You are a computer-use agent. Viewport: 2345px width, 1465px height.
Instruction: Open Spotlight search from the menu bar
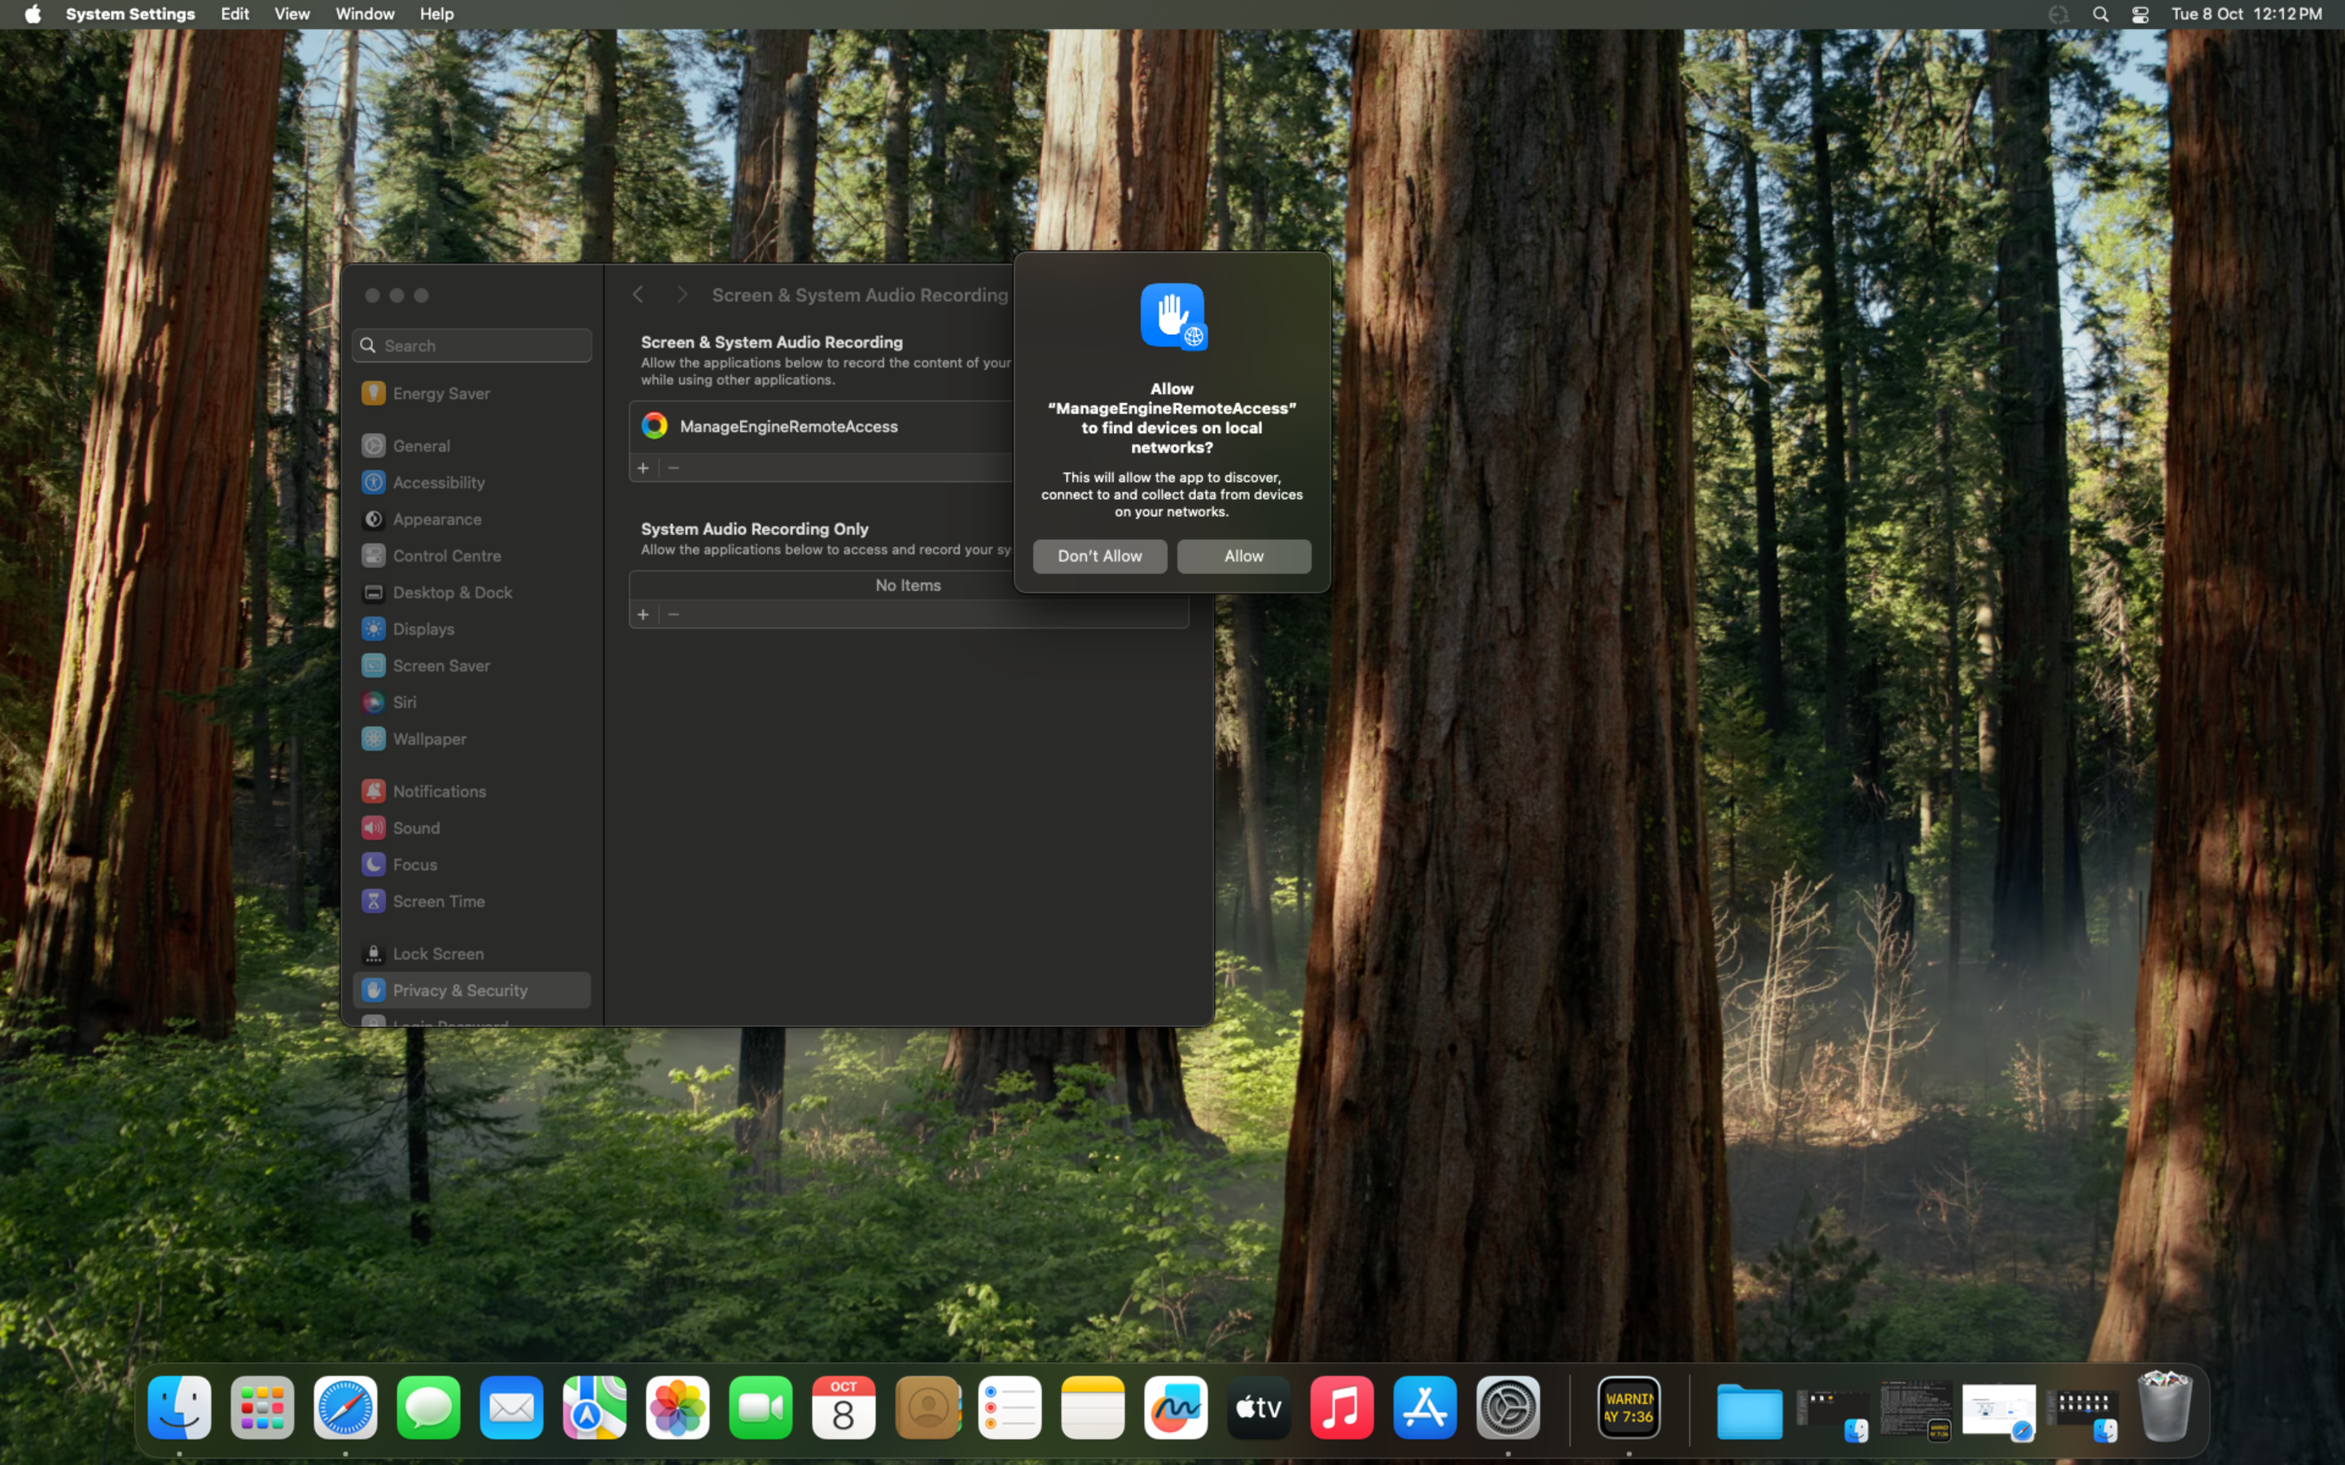[2100, 14]
